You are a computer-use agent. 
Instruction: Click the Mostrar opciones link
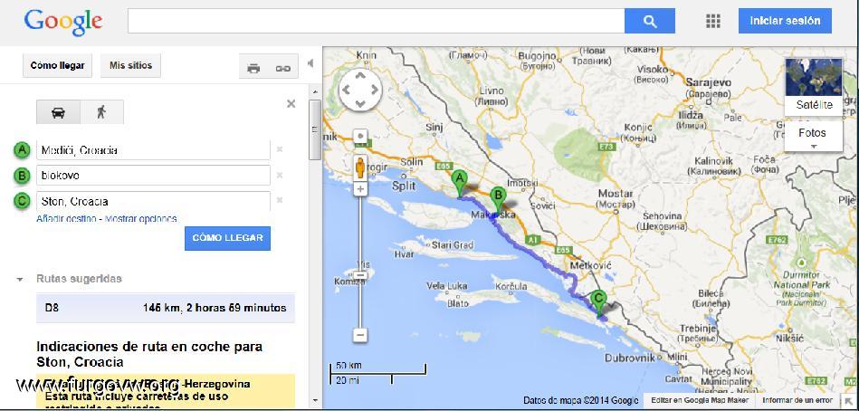[x=141, y=219]
